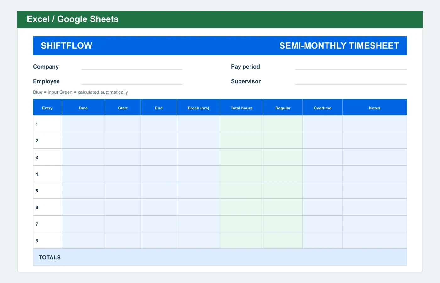Select entry number 8 cell

pos(47,241)
